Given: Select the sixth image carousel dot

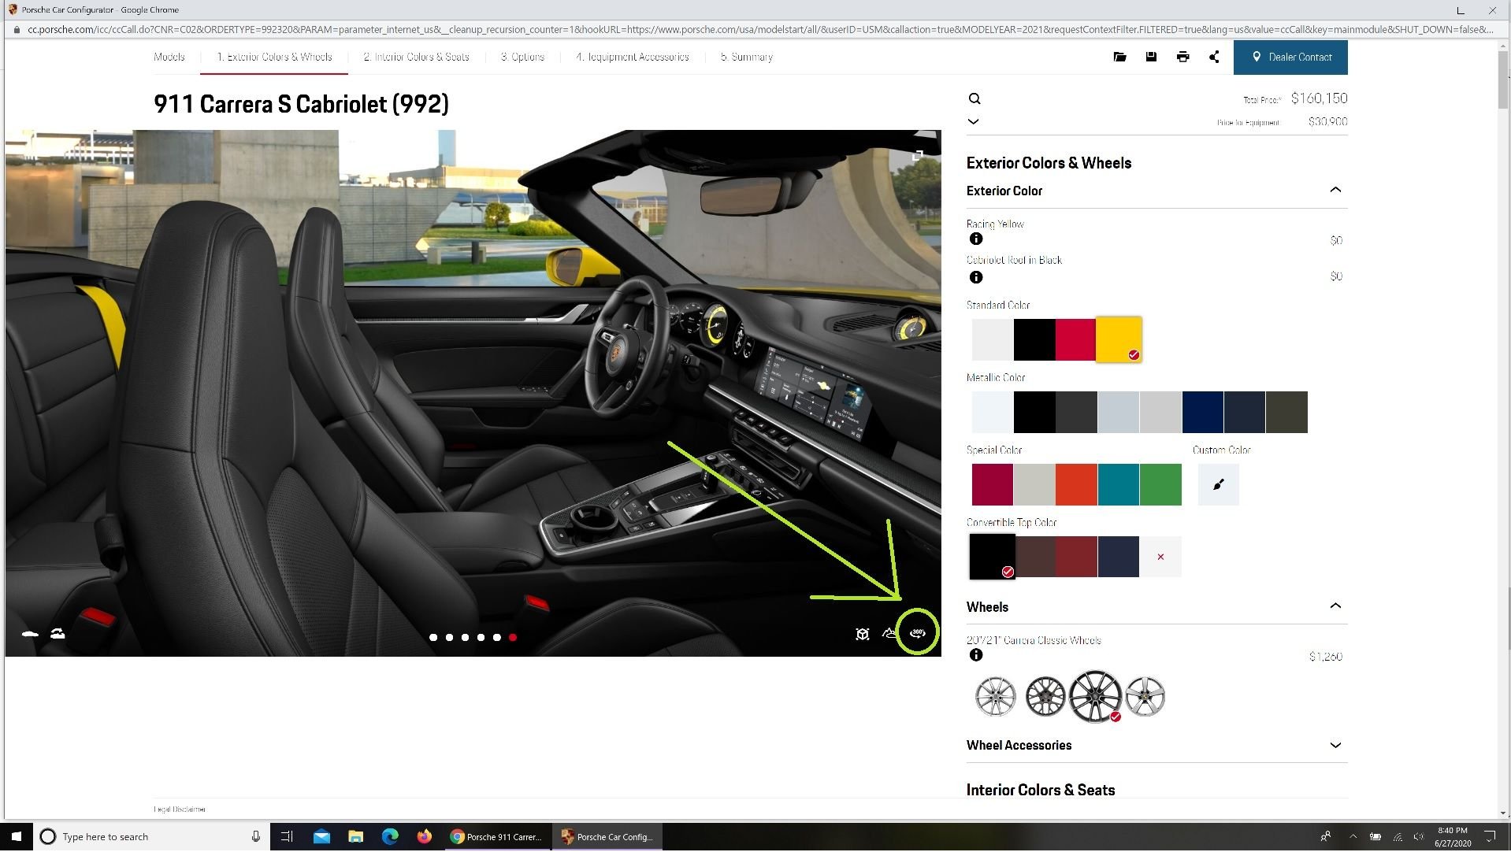Looking at the screenshot, I should click(513, 638).
